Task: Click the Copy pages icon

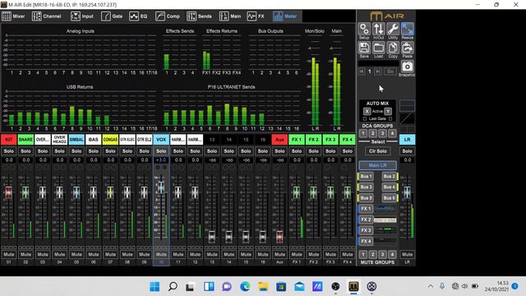Action: click(x=393, y=48)
